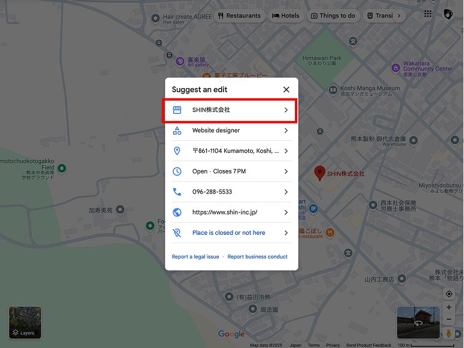Viewport: 464px width, 348px height.
Task: Filter map by Transit chip
Action: click(x=380, y=16)
